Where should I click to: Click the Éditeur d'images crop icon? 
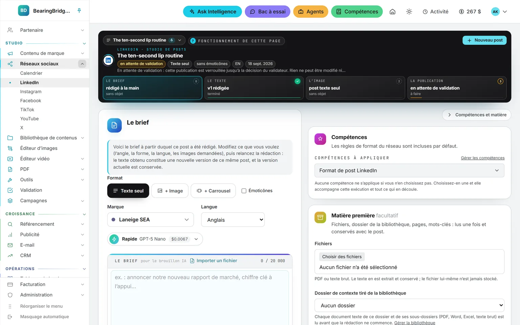point(10,148)
